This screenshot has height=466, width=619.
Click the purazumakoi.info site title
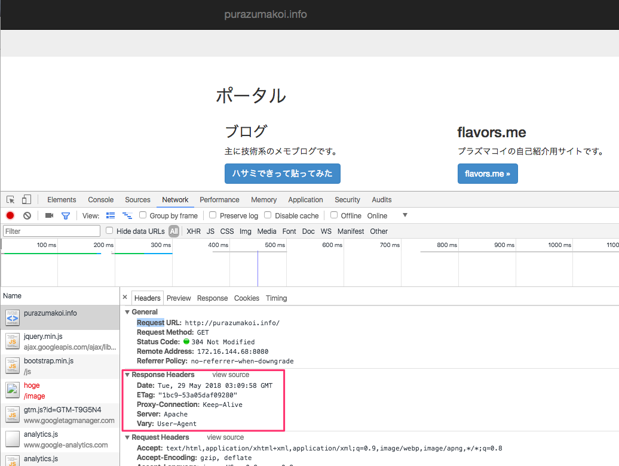(265, 14)
